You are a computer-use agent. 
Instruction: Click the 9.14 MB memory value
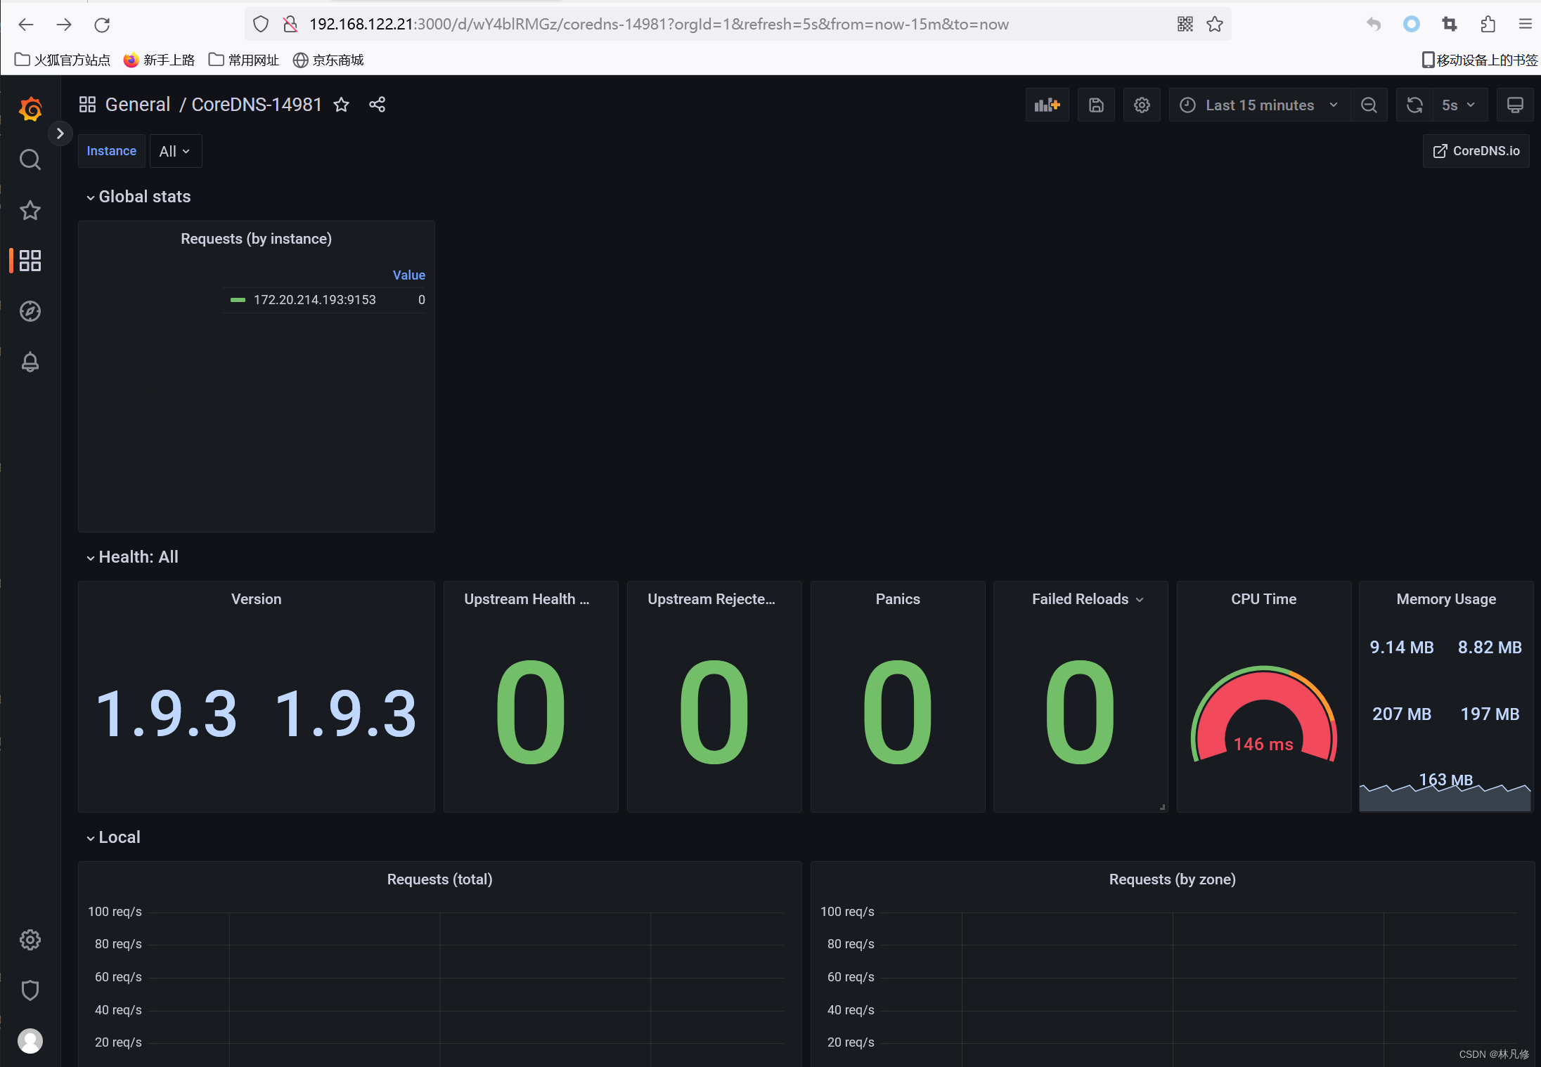tap(1402, 647)
